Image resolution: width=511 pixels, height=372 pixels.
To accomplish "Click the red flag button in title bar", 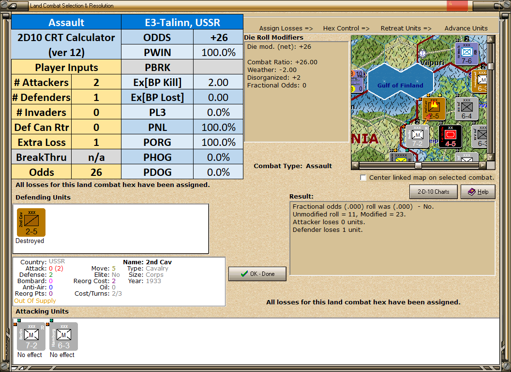I will pyautogui.click(x=457, y=5).
